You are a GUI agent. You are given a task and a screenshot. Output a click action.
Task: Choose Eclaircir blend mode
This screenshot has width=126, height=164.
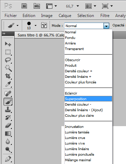pyautogui.click(x=89, y=93)
